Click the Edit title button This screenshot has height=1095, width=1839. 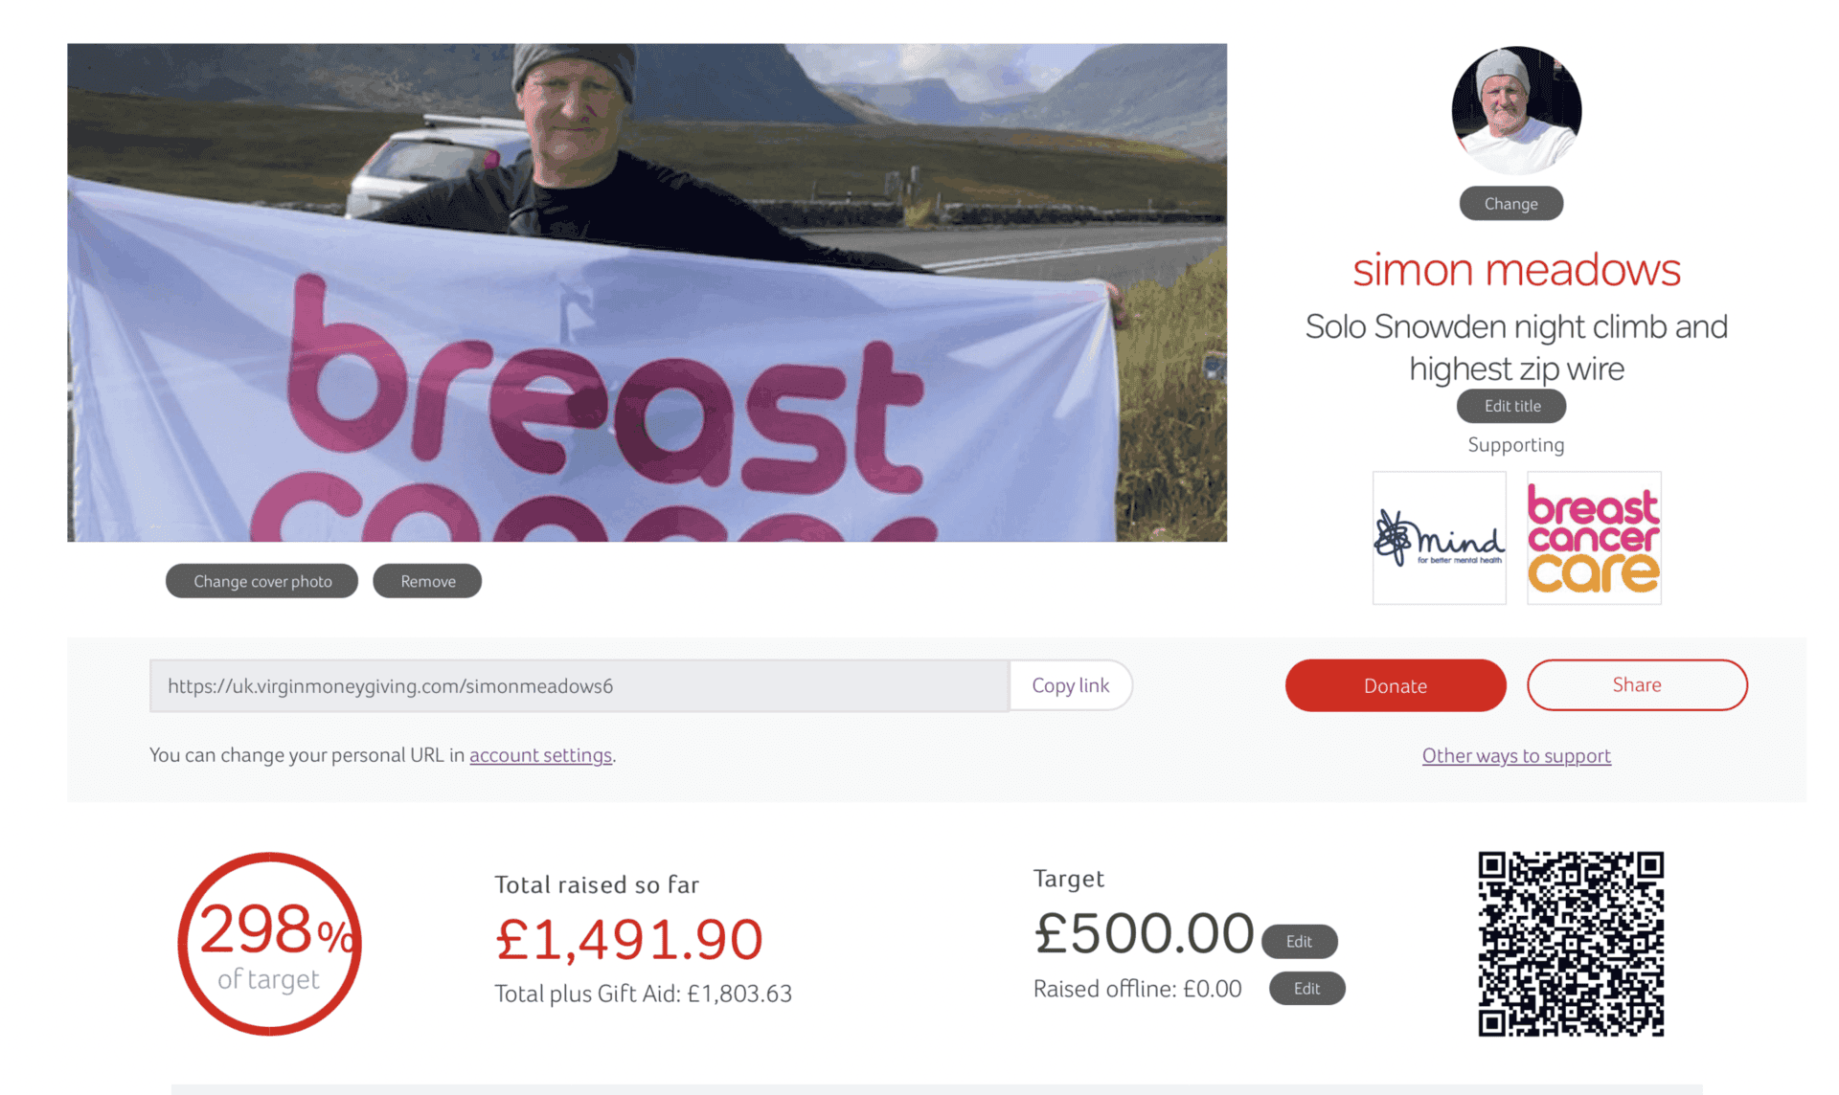coord(1511,406)
